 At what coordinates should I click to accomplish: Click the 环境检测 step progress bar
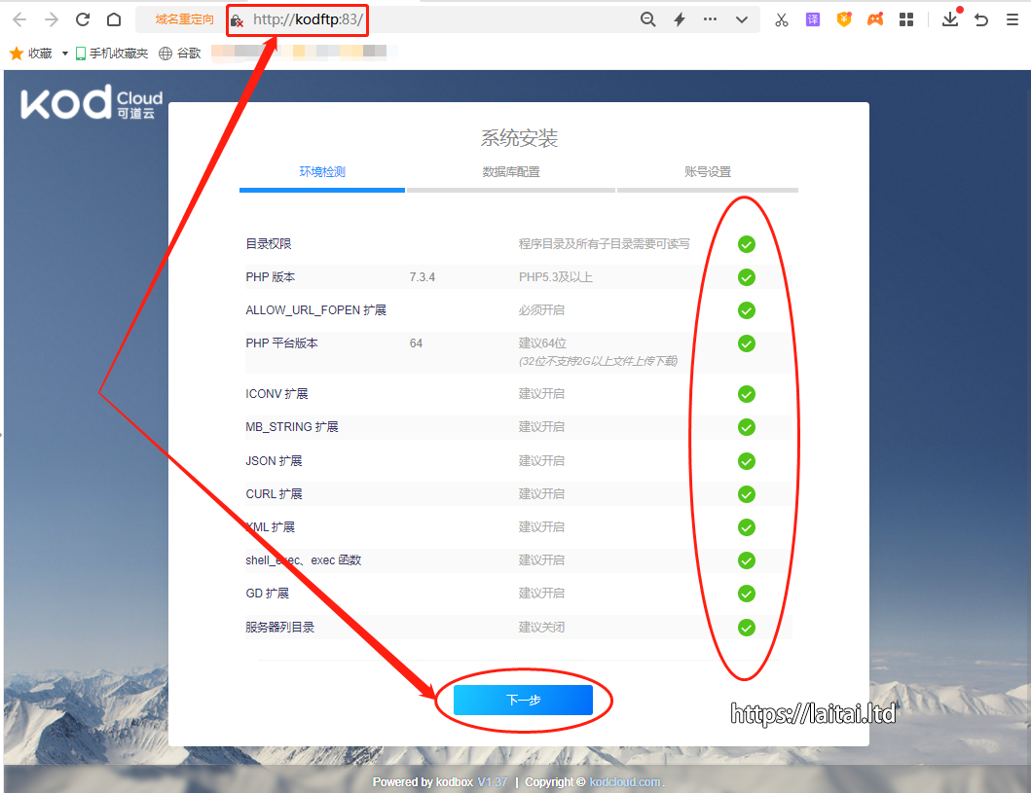(322, 190)
